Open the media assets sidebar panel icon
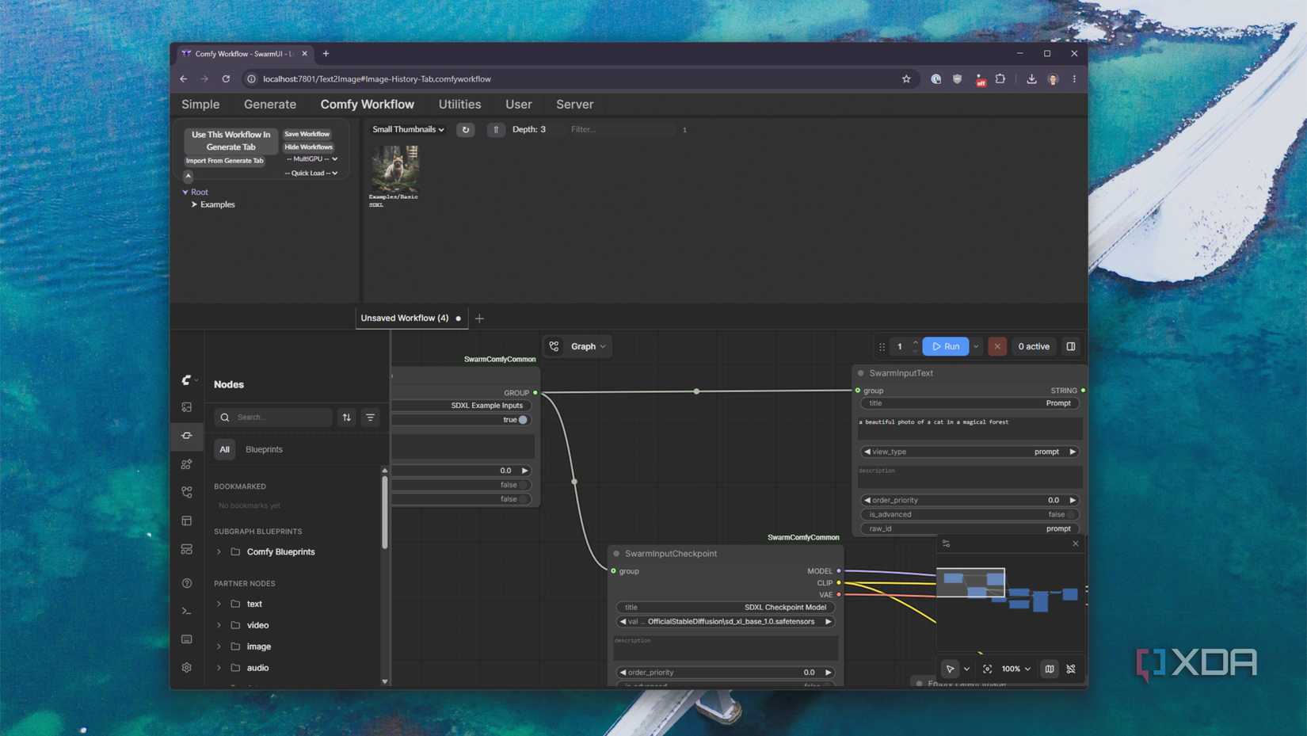 point(187,407)
